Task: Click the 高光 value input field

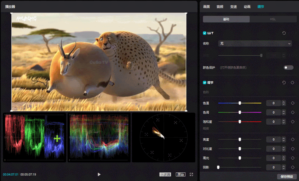Action: [274, 158]
